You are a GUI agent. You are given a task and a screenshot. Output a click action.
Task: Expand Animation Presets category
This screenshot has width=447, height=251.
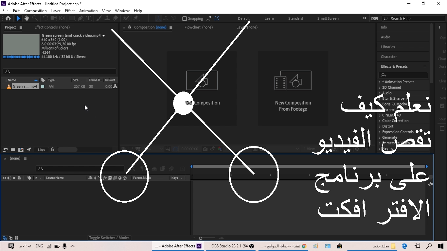(380, 82)
